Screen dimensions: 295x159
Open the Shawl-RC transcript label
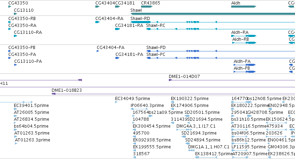156,26
